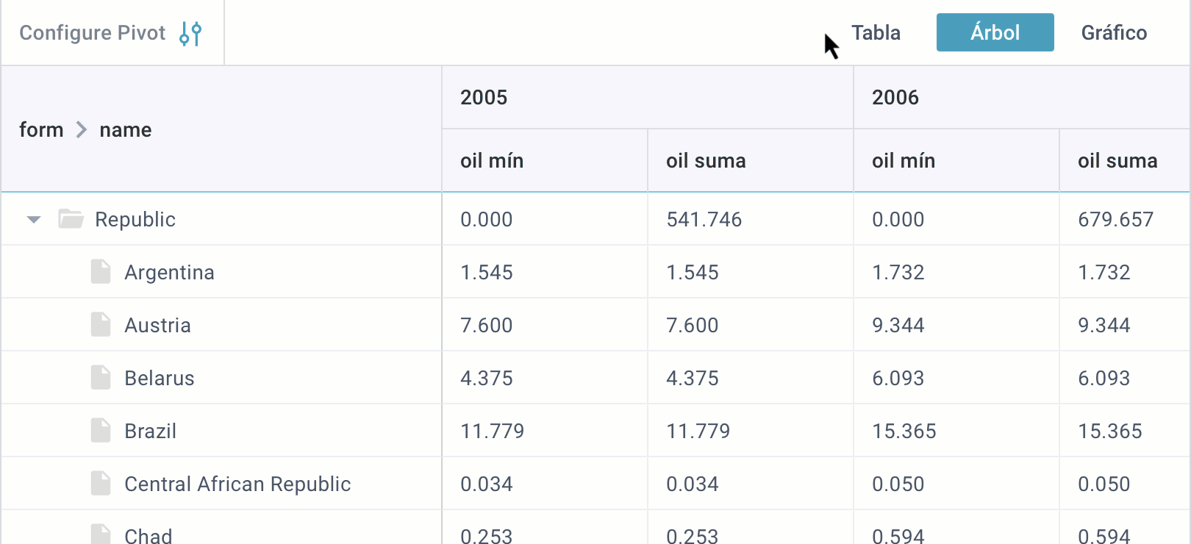The image size is (1191, 544).
Task: Open the Configure Pivot panel
Action: pyautogui.click(x=93, y=33)
